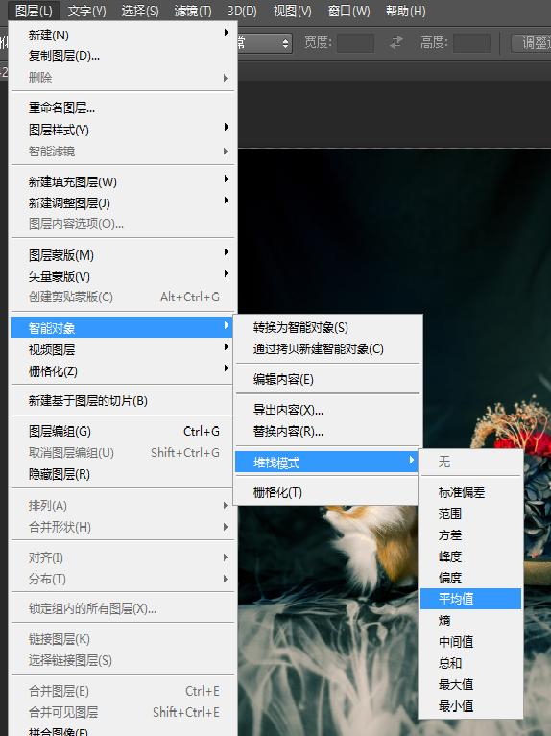Click the 高度 input field
This screenshot has width=551, height=736.
tap(471, 43)
